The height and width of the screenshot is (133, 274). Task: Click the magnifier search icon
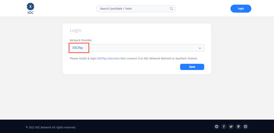point(171,9)
